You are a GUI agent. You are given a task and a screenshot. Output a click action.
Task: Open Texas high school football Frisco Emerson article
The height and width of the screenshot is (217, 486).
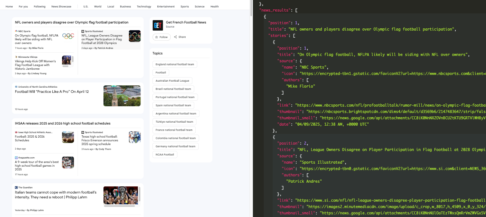(x=99, y=140)
